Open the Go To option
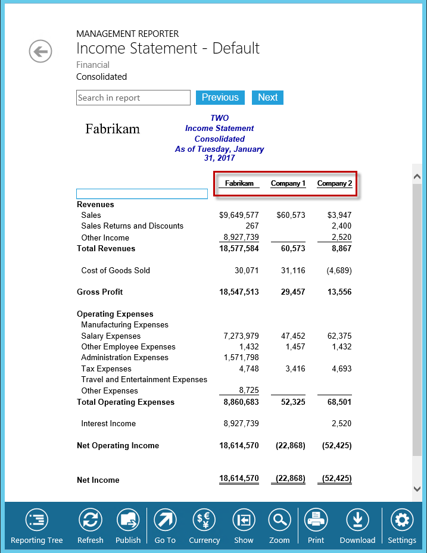The height and width of the screenshot is (553, 427). 165,526
